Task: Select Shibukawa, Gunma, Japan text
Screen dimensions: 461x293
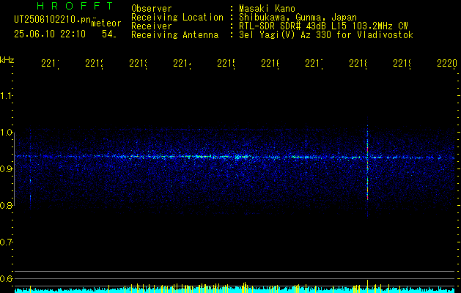Action: [x=298, y=18]
